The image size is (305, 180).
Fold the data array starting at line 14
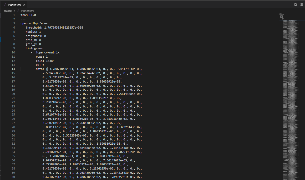point(17,69)
